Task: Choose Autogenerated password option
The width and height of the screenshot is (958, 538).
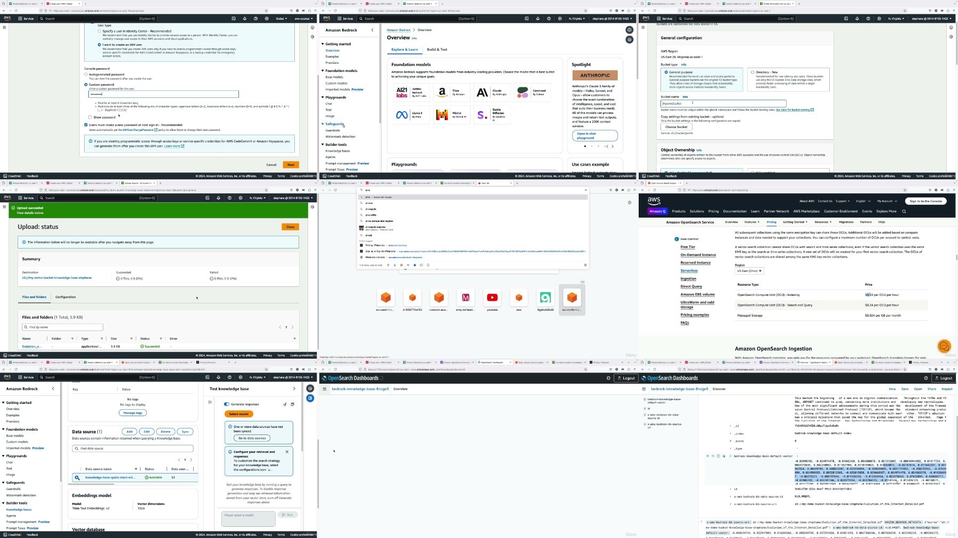Action: [x=86, y=75]
